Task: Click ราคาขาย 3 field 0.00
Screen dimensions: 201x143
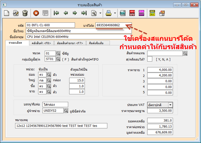Action: point(160,81)
